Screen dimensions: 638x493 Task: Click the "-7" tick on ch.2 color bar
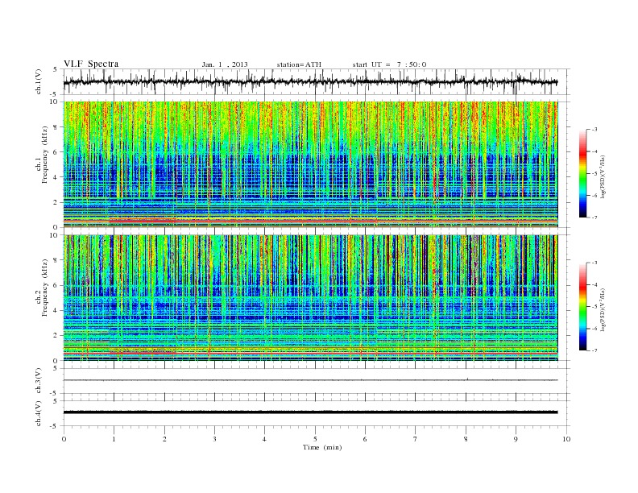click(x=594, y=350)
